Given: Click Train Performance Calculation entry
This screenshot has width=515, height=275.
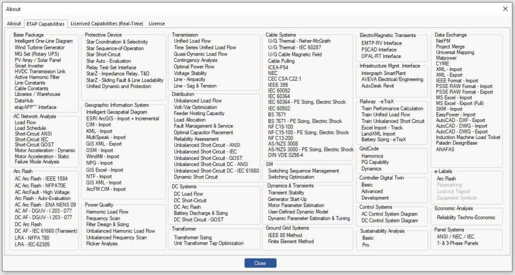Looking at the screenshot, I should (x=392, y=108).
